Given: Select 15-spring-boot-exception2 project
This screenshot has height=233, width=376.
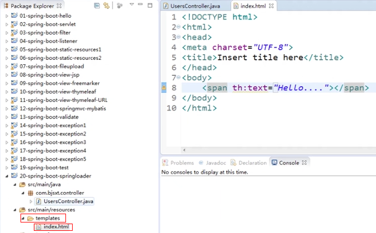Looking at the screenshot, I should tap(53, 134).
